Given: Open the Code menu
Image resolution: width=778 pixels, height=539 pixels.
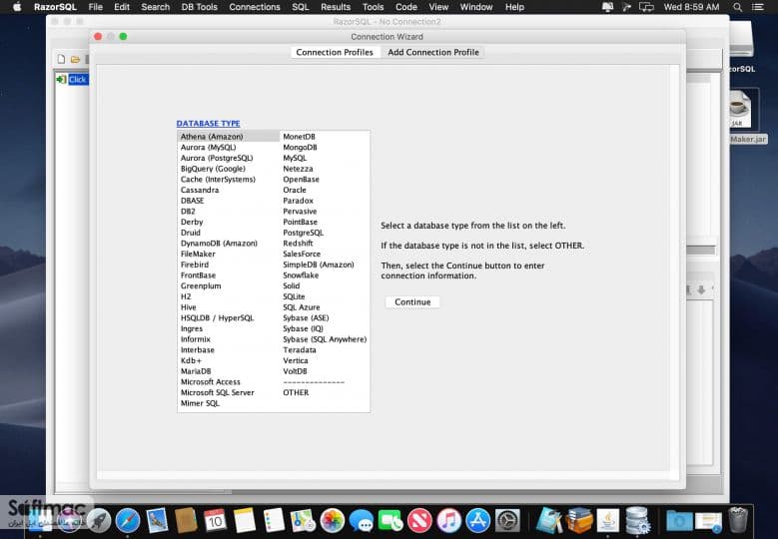Looking at the screenshot, I should [x=405, y=7].
